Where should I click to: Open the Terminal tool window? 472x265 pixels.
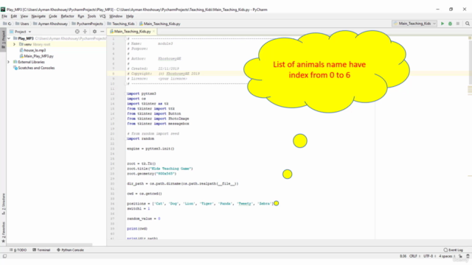pyautogui.click(x=41, y=250)
